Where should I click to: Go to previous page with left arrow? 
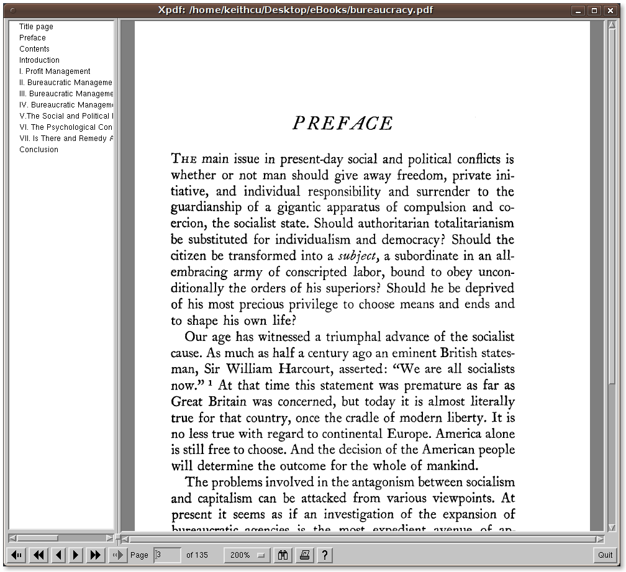point(58,555)
